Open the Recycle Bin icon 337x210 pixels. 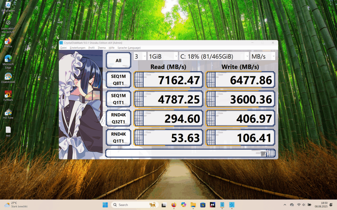click(x=8, y=6)
